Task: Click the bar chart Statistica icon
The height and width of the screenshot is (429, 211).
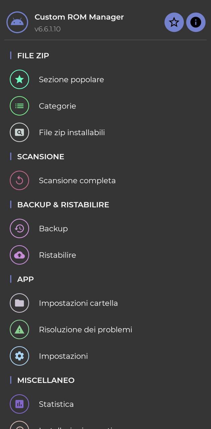Action: click(19, 404)
